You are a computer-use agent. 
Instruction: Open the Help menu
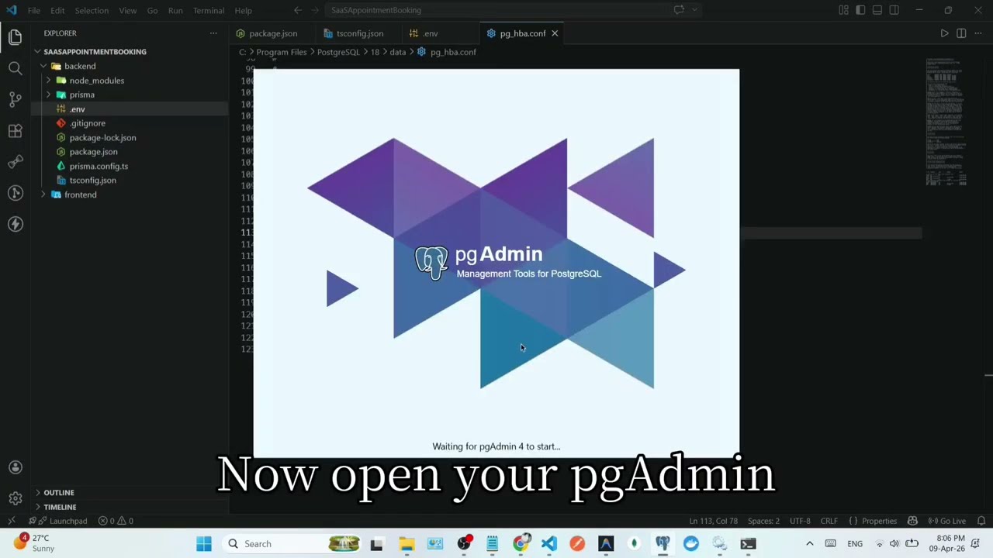(243, 10)
